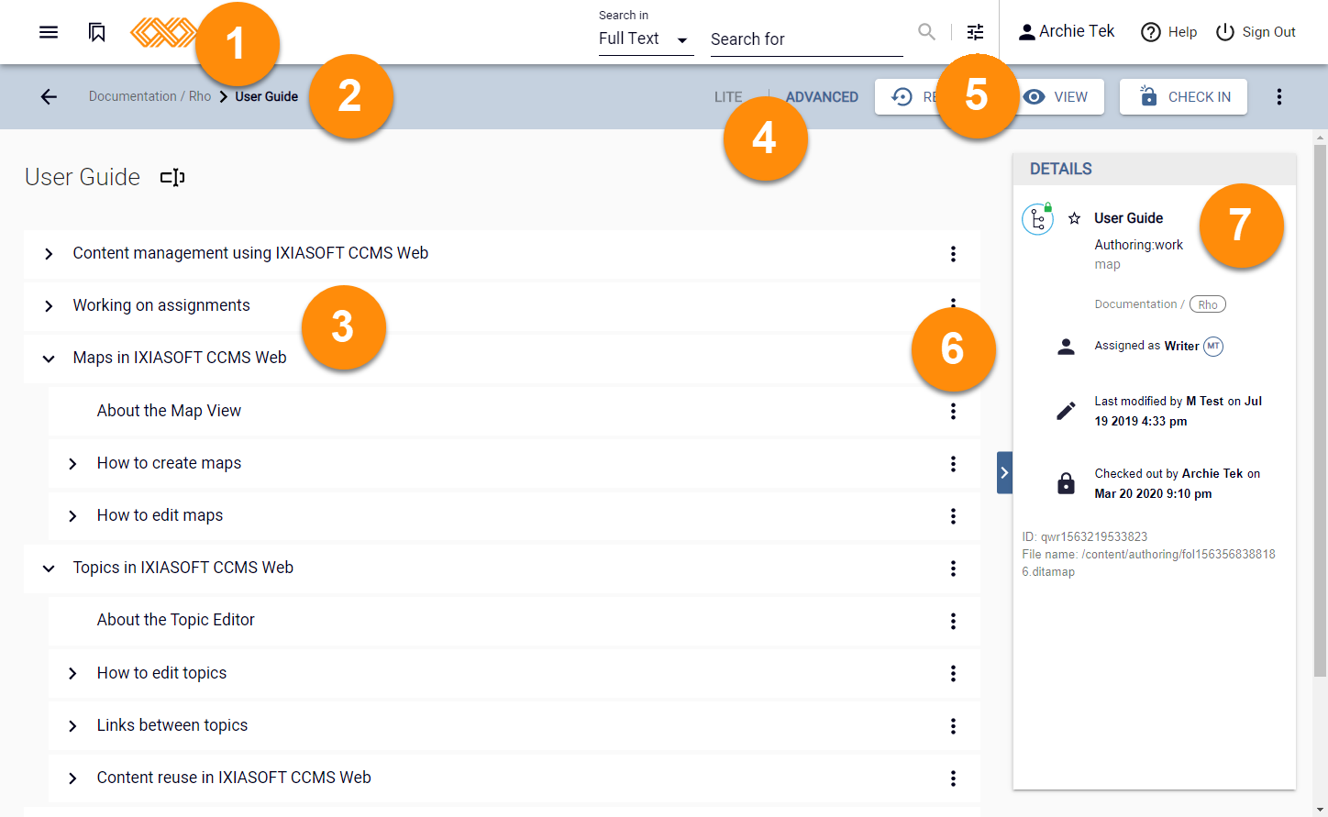Expand How to edit topics
1328x817 pixels.
tap(72, 674)
